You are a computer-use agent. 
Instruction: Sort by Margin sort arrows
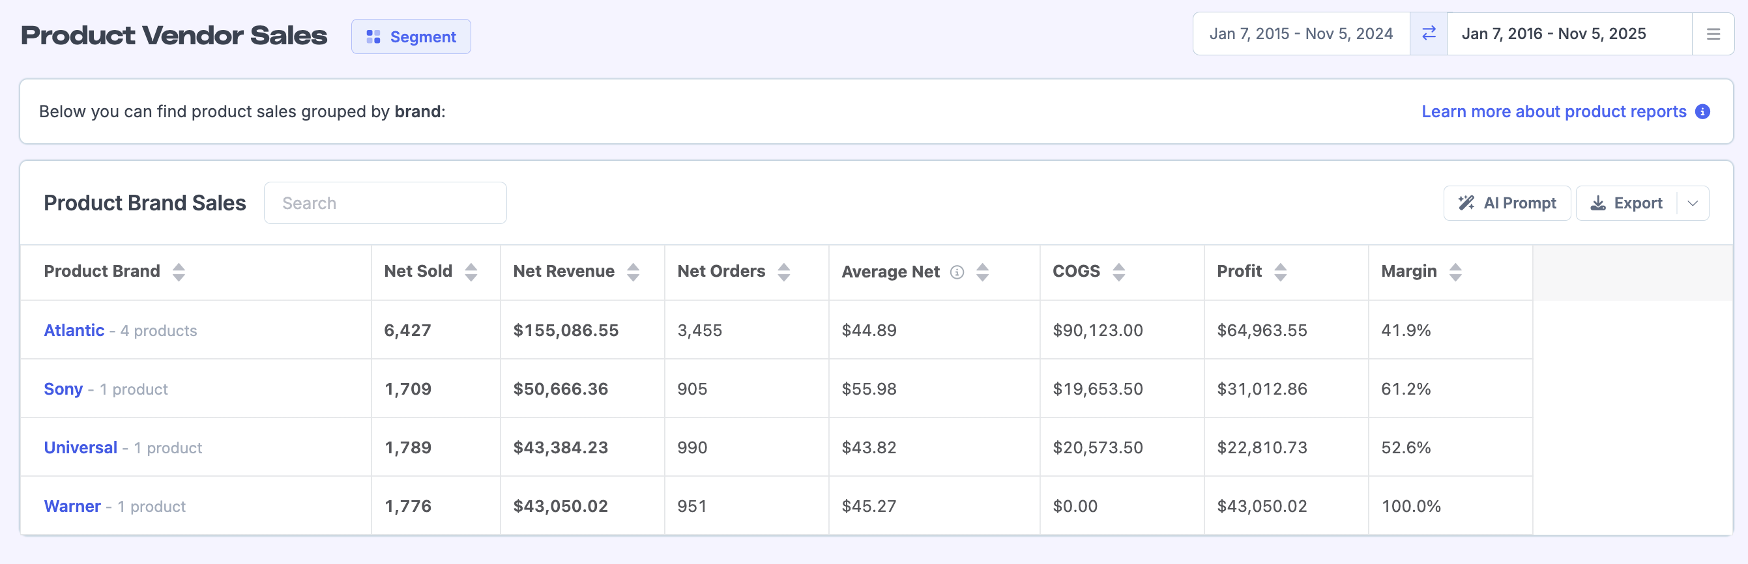(x=1455, y=272)
